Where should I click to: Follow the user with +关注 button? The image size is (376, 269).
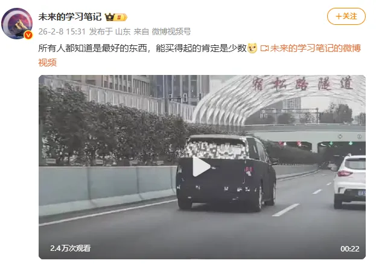click(x=346, y=16)
